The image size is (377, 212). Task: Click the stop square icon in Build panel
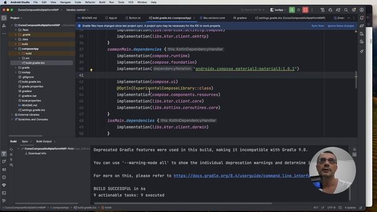[x=11, y=154]
